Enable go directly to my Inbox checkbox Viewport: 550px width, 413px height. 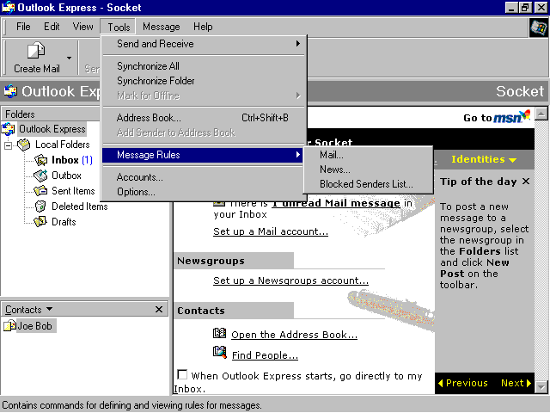[182, 375]
